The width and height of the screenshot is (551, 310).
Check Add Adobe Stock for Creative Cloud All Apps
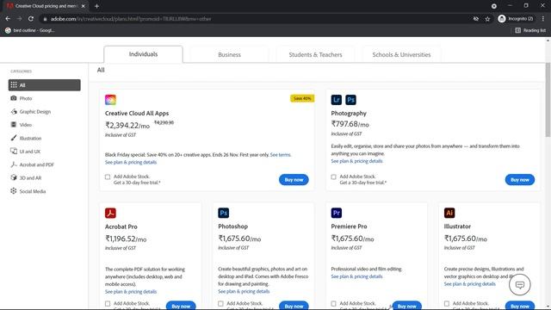(x=108, y=177)
